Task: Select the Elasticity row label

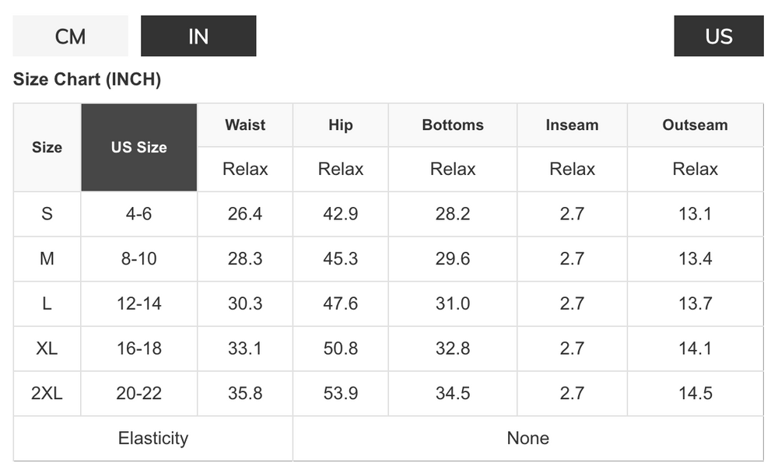Action: [x=152, y=438]
